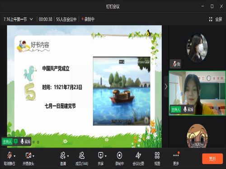
Task: Expand the microphone options arrow
Action: pos(14,156)
